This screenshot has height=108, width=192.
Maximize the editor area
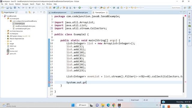[x=184, y=12]
